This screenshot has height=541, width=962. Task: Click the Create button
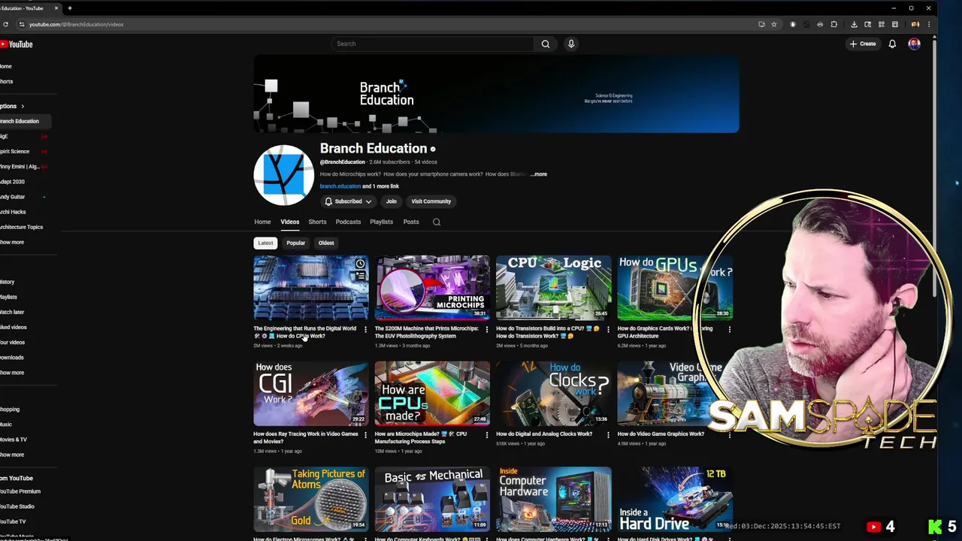pyautogui.click(x=863, y=44)
